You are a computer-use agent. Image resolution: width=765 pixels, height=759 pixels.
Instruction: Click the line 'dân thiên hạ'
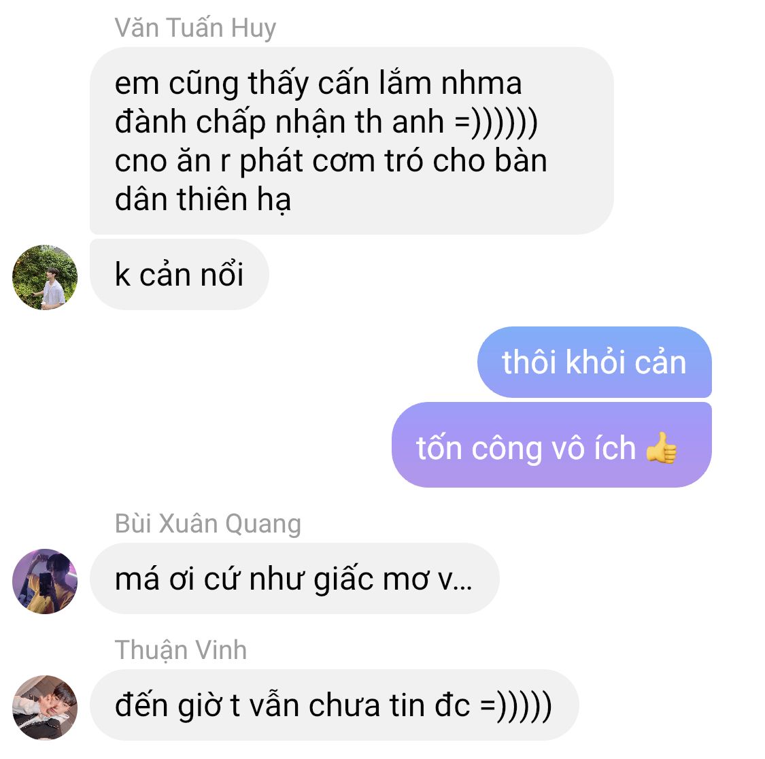click(203, 199)
